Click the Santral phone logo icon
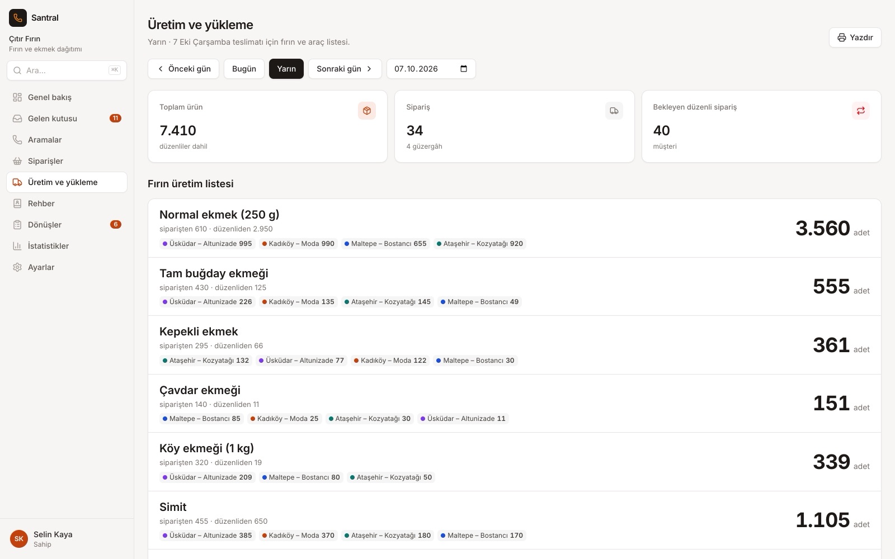The width and height of the screenshot is (895, 559). point(18,18)
